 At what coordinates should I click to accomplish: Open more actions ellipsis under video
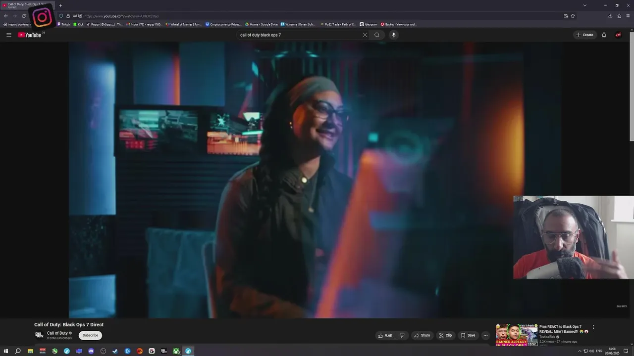(485, 335)
